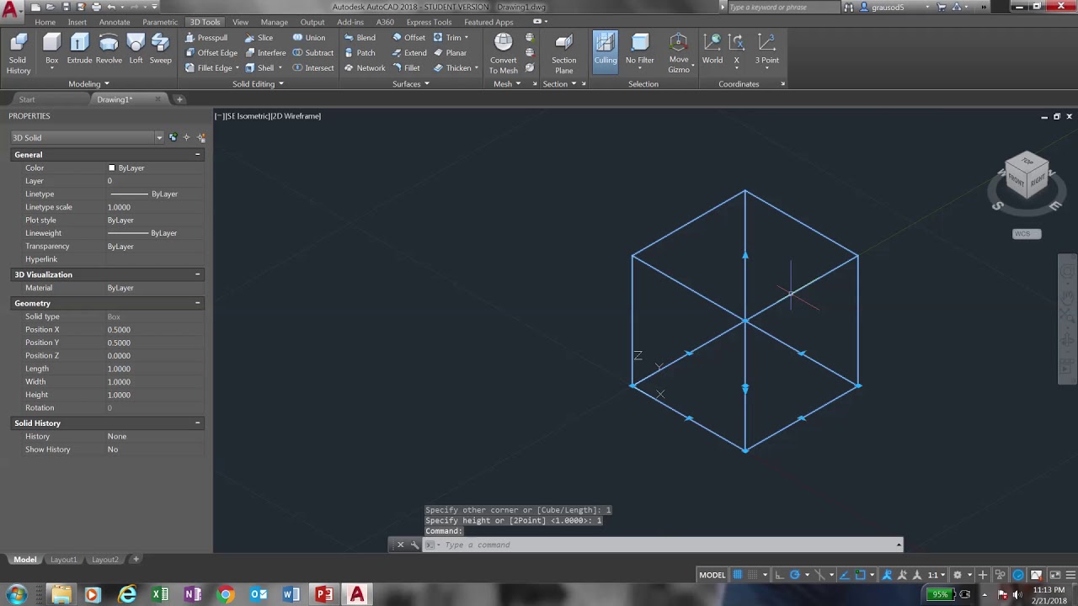Toggle hardware acceleration status icon

pyautogui.click(x=1018, y=575)
